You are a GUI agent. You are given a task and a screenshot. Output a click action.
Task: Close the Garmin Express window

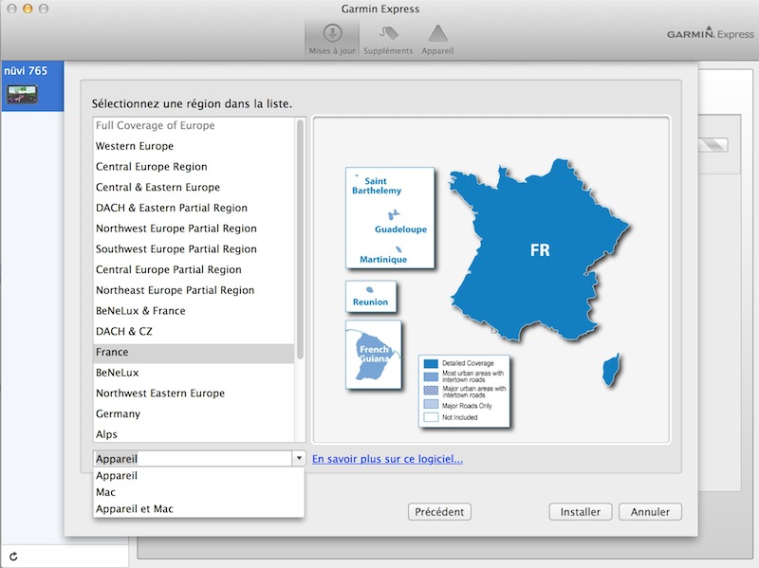point(12,9)
